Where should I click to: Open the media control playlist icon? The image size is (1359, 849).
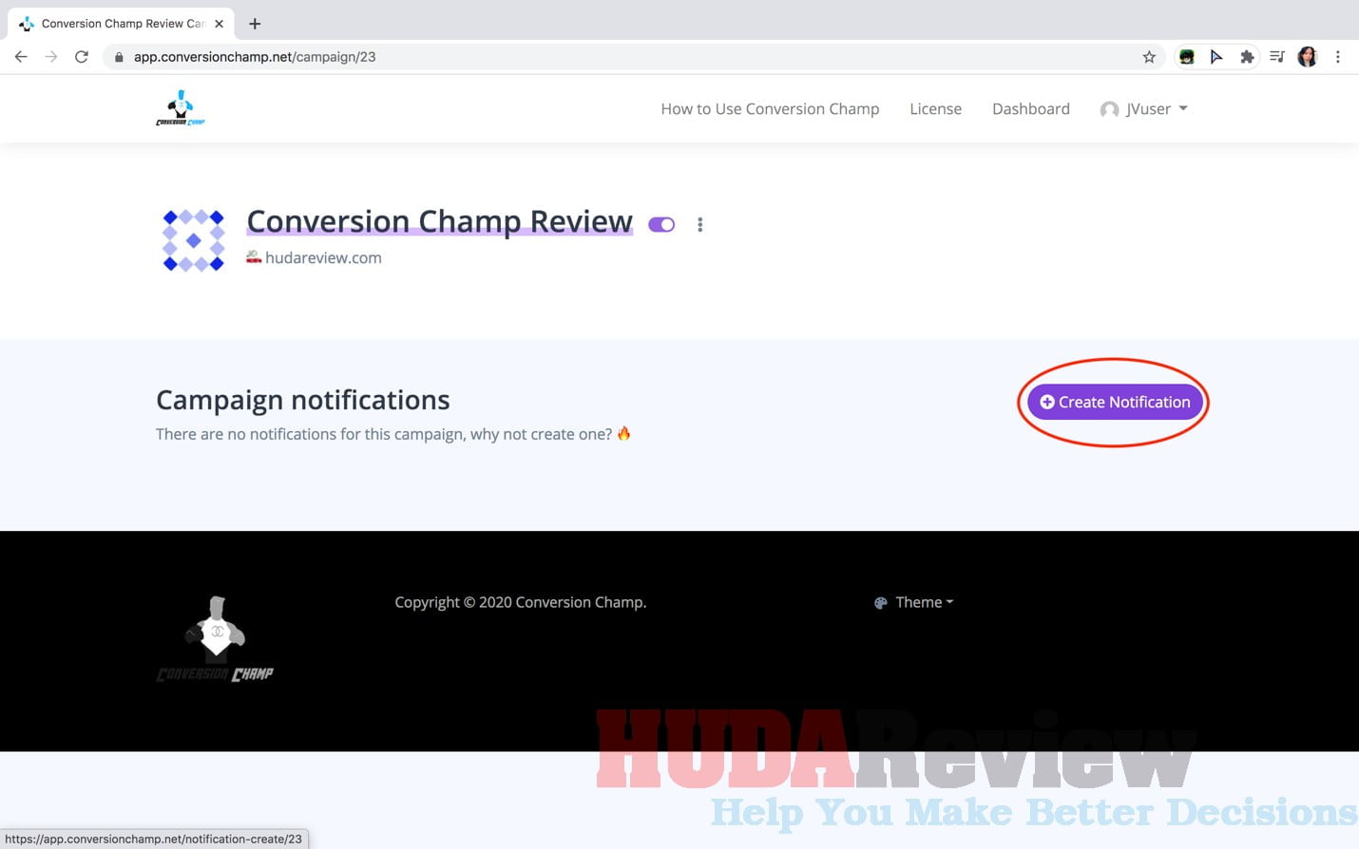1277,57
